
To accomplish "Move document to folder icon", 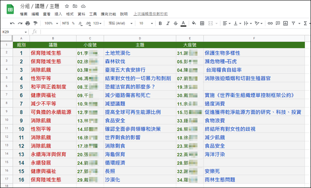I will 75,6.
